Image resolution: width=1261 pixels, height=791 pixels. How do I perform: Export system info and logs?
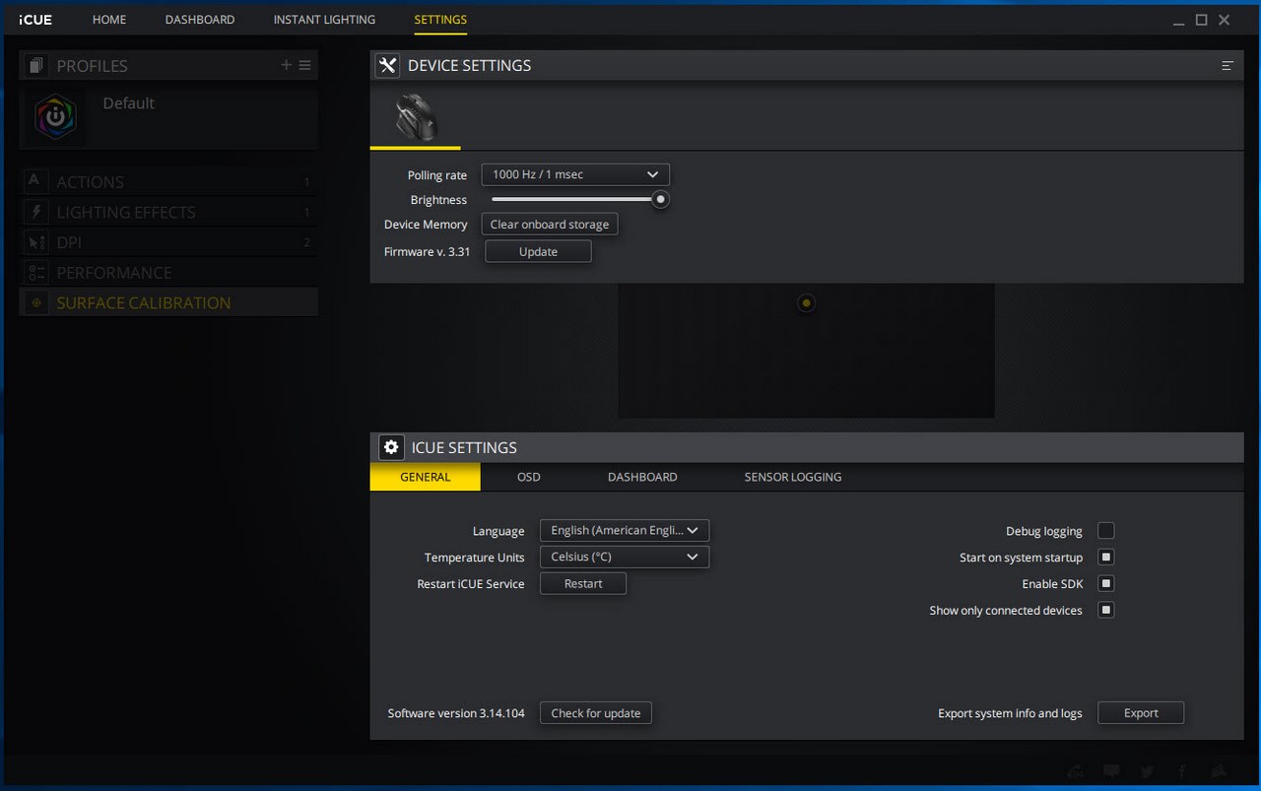[x=1141, y=713]
